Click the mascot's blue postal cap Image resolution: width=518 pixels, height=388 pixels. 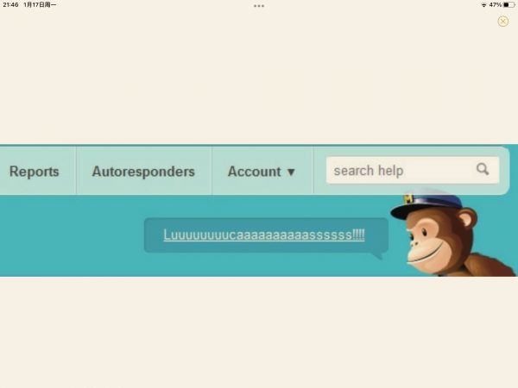[x=426, y=203]
